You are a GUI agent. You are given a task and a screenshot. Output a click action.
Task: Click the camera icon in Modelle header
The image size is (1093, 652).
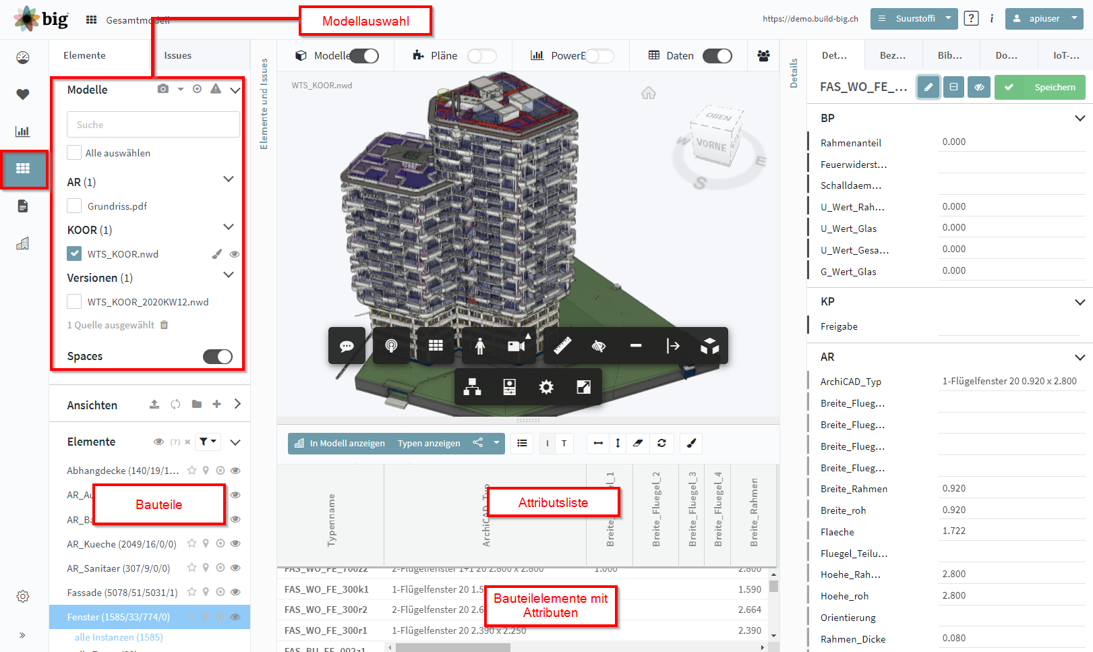(163, 89)
